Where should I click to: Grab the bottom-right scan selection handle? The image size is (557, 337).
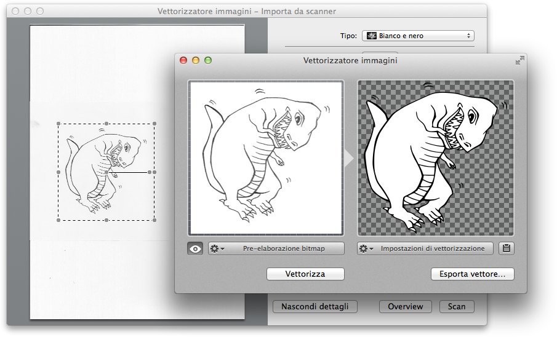(154, 220)
